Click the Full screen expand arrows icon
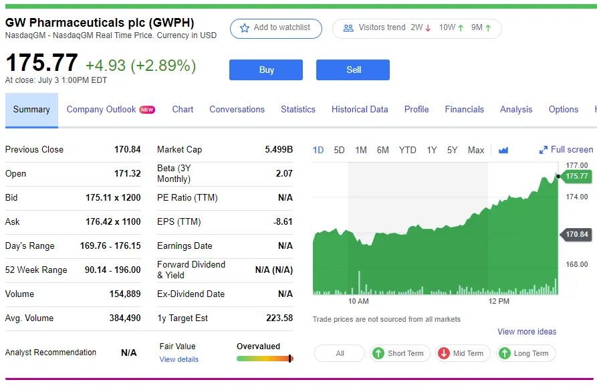The height and width of the screenshot is (386, 597). click(544, 150)
